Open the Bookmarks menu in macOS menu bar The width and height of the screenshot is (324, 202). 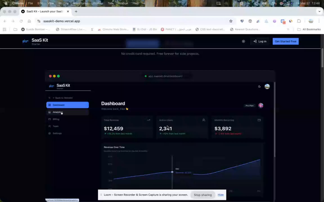point(80,3)
